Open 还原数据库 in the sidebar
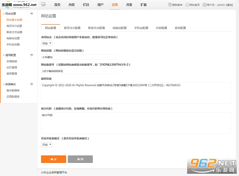 click(13, 96)
